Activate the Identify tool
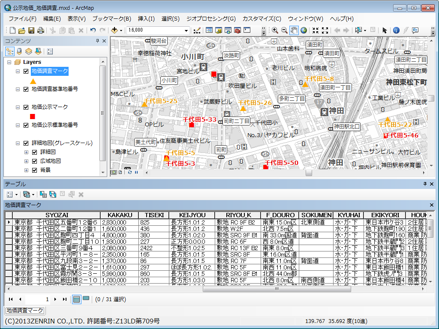 coord(396,30)
